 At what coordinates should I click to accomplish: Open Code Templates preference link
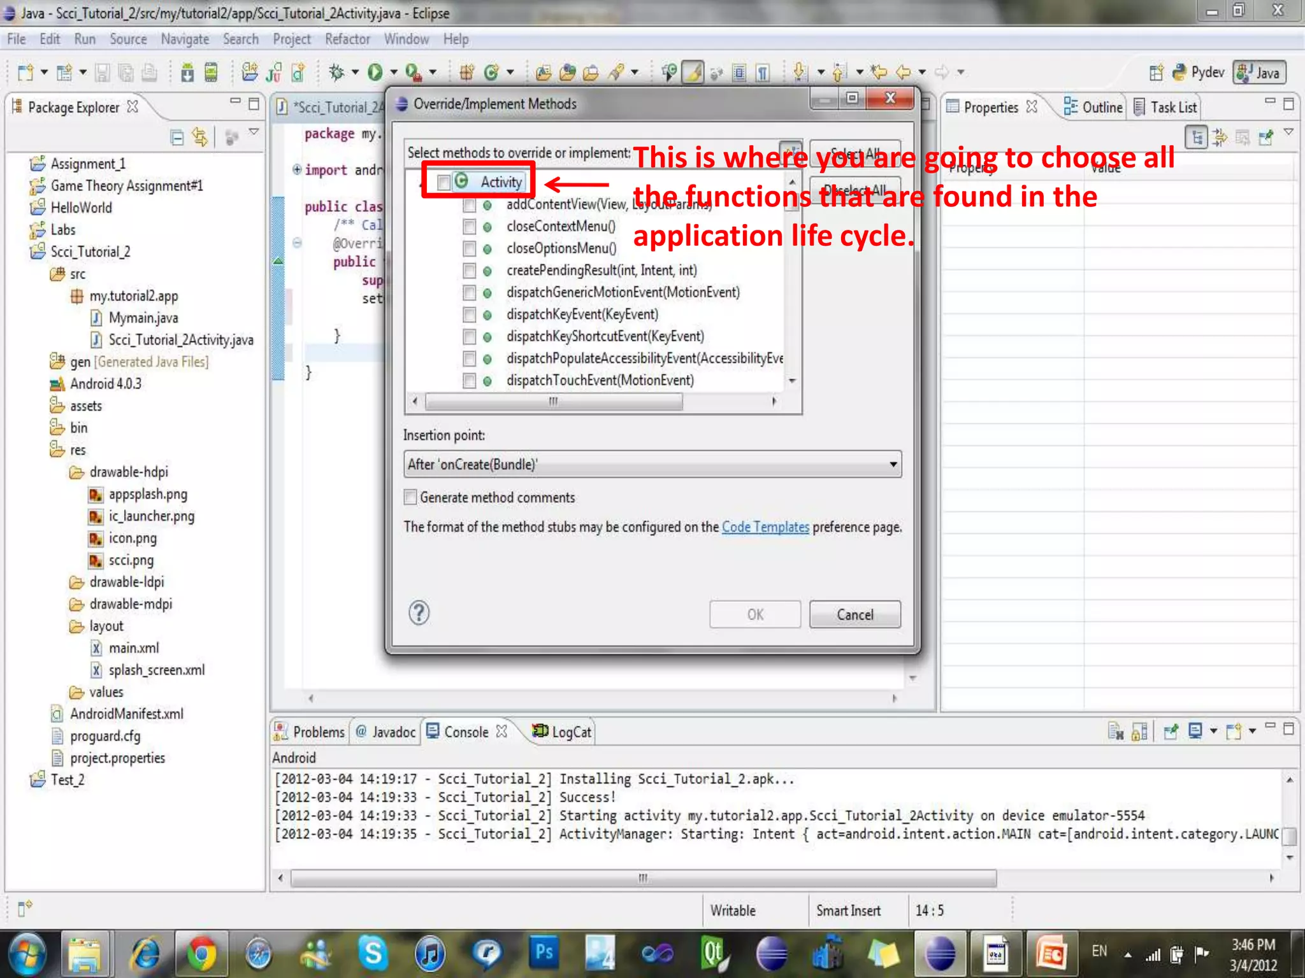pos(765,527)
